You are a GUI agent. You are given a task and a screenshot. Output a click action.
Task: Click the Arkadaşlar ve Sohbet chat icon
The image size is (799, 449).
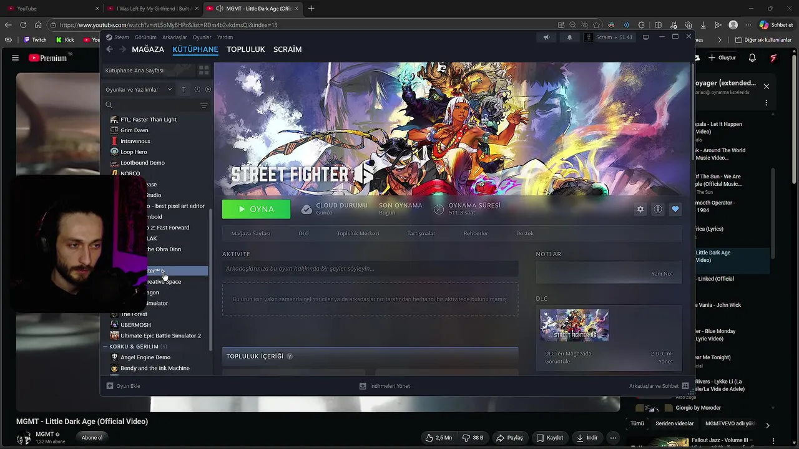[685, 386]
